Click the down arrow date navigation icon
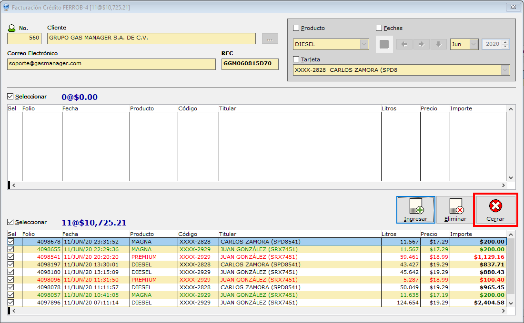This screenshot has width=524, height=323. pyautogui.click(x=438, y=44)
